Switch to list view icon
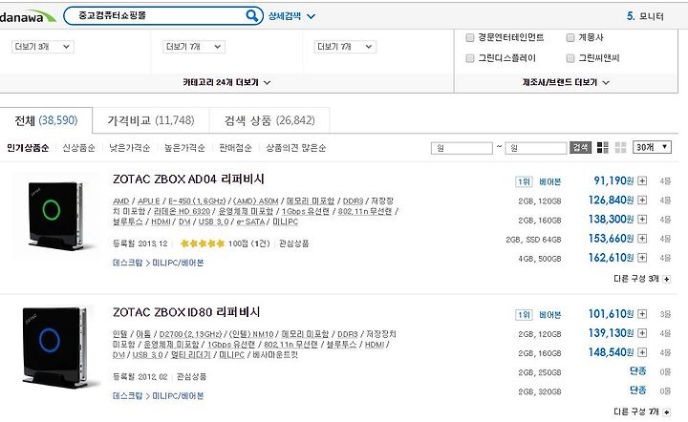 603,148
